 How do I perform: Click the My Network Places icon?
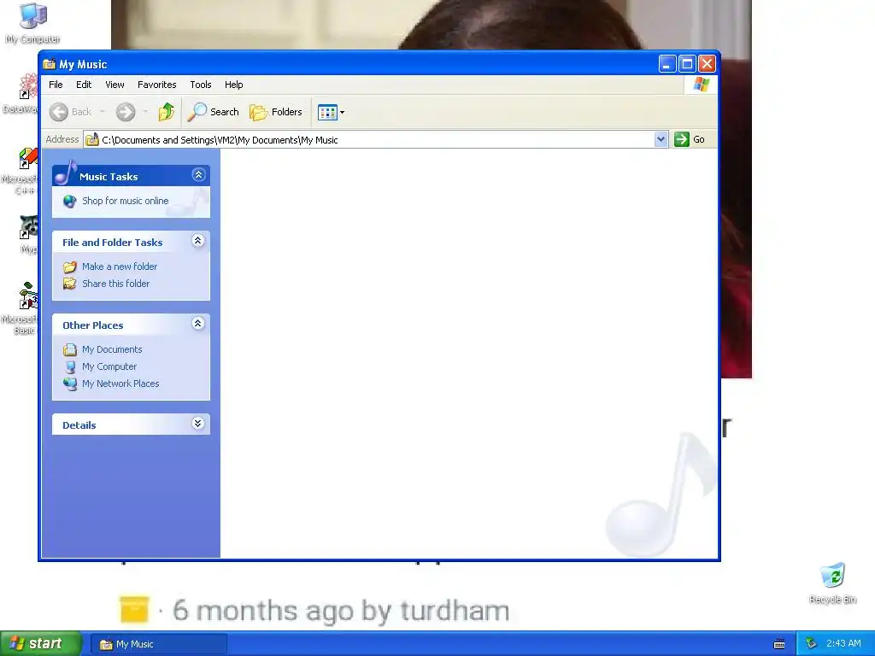pyautogui.click(x=70, y=384)
